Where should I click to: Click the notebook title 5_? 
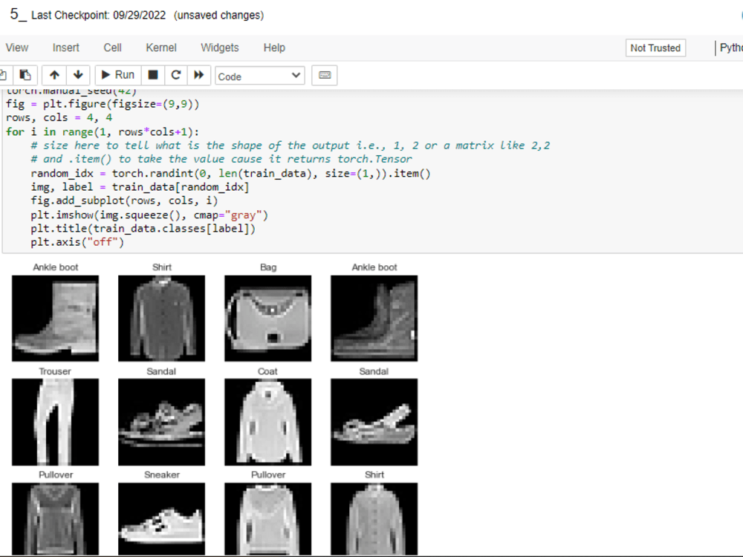18,14
